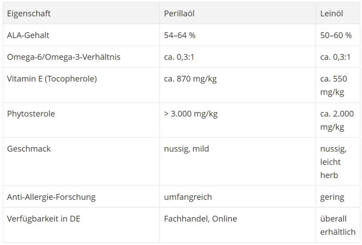Screen dimensions: 362x245
Task: Click the "ca. 550 mg/kg" value
Action: (333, 85)
